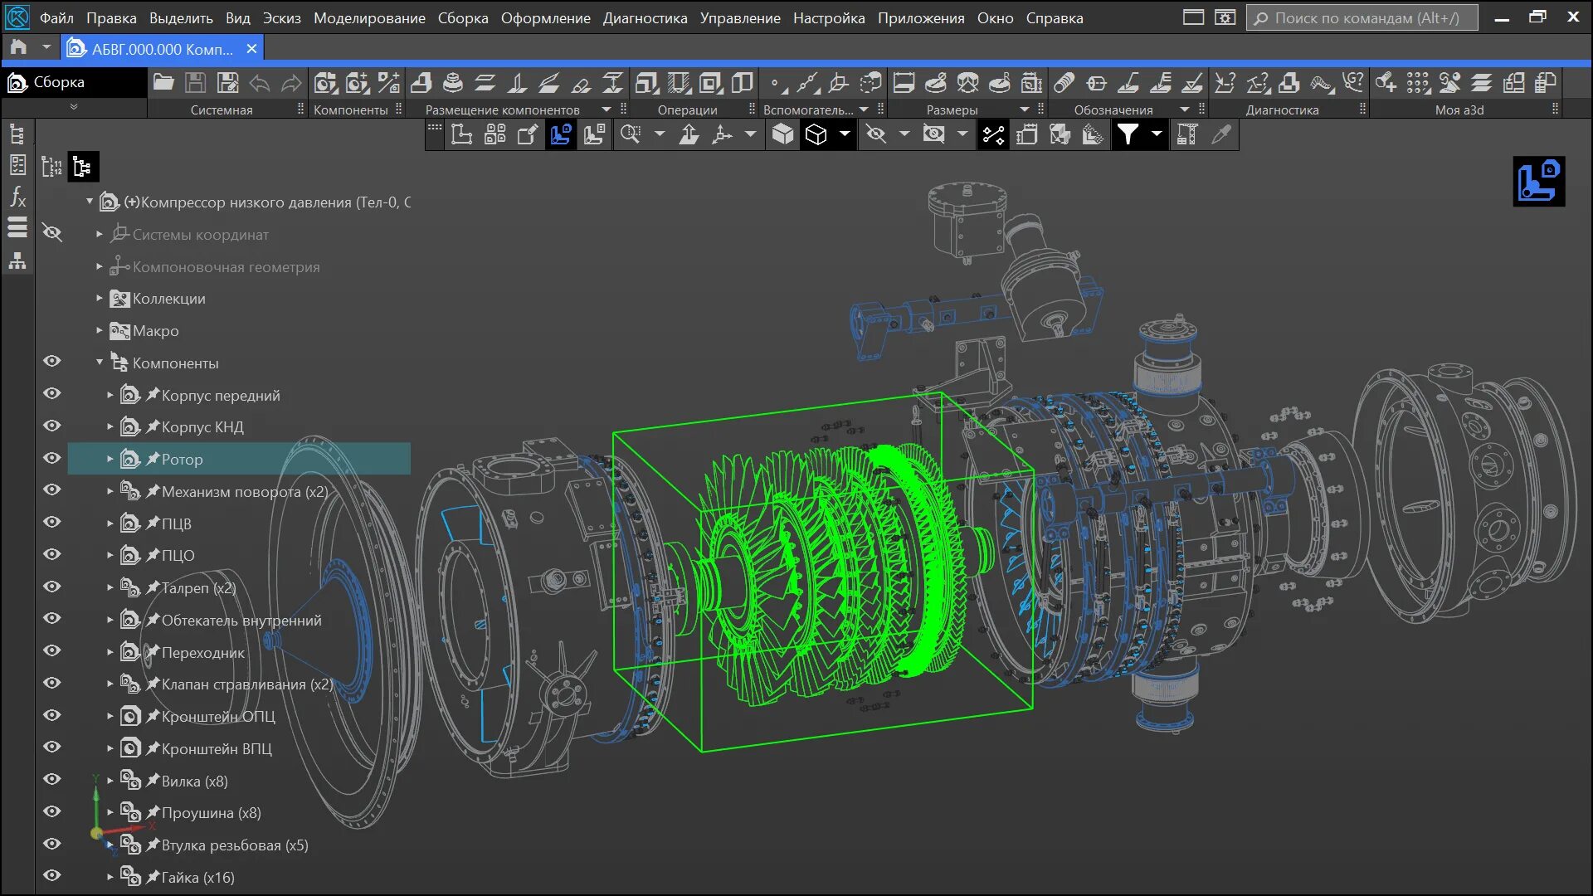Image resolution: width=1593 pixels, height=896 pixels.
Task: Open the Моделирование menu
Action: 369,17
